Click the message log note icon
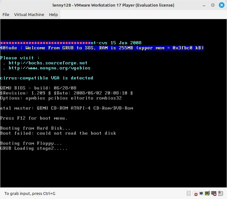 point(220,193)
